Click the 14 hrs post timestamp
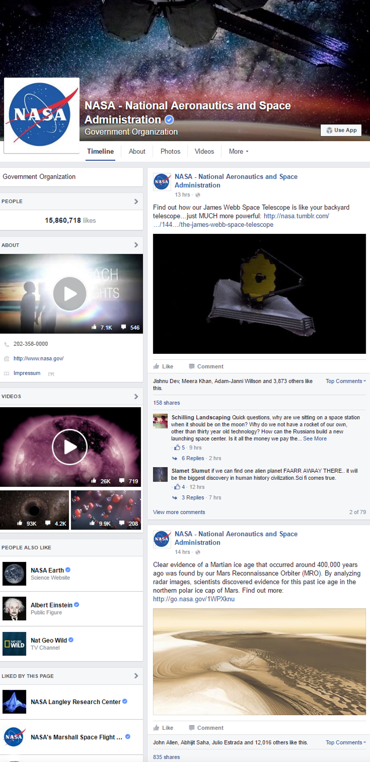The height and width of the screenshot is (762, 370). tap(182, 552)
